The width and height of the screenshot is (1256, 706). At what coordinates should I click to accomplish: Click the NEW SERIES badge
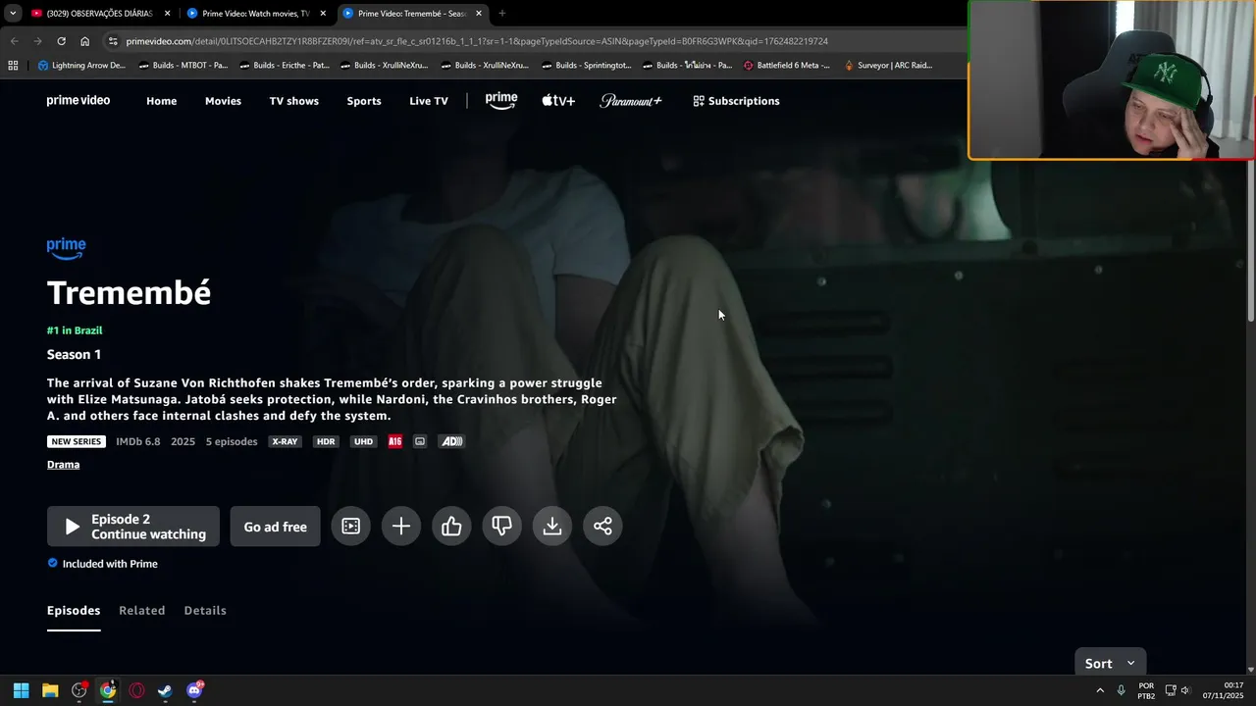tap(76, 441)
